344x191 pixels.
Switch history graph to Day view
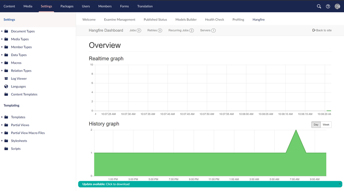(x=316, y=124)
